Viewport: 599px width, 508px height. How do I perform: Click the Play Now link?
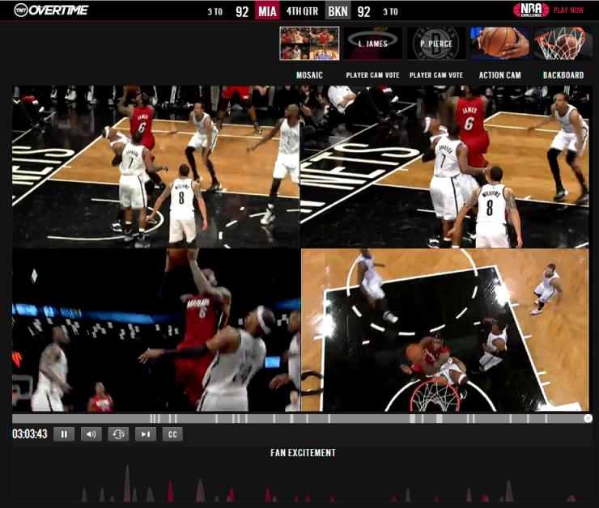pyautogui.click(x=568, y=11)
